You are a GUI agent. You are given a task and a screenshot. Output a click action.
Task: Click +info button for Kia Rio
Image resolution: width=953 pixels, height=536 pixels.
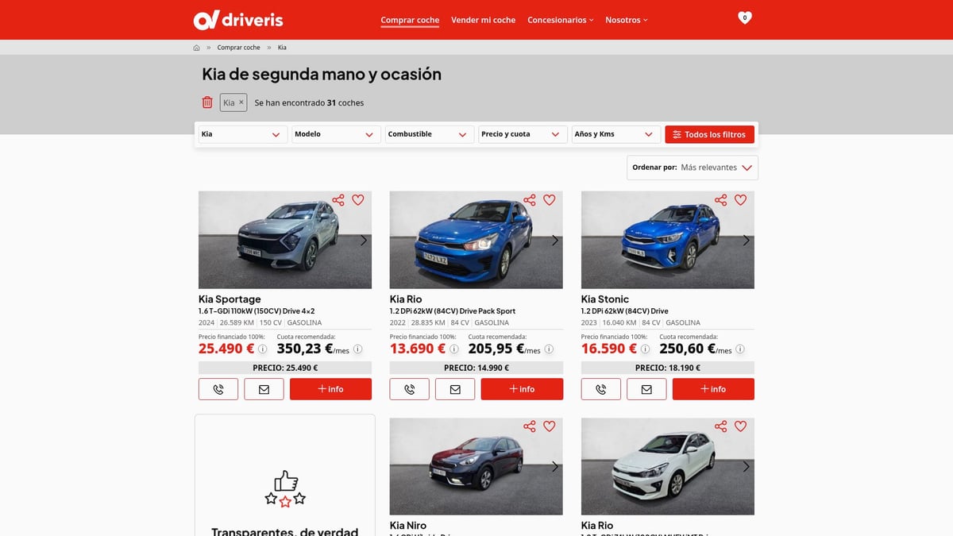522,389
